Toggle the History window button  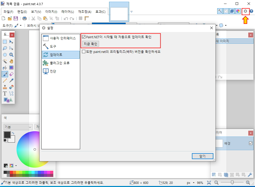pyautogui.click(x=226, y=11)
